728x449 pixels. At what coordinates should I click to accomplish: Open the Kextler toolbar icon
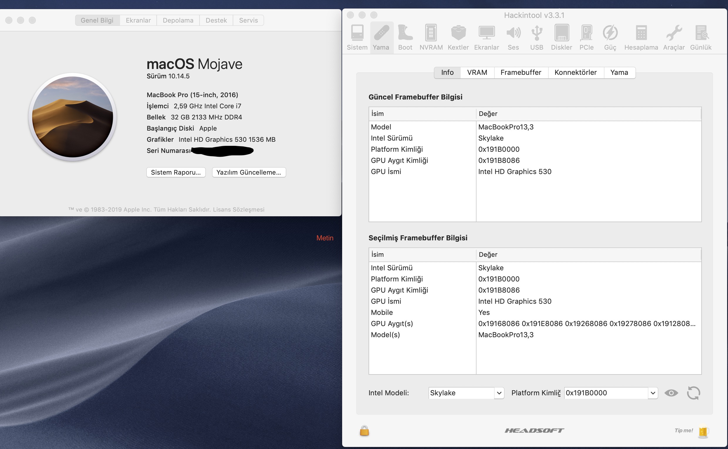pos(458,37)
